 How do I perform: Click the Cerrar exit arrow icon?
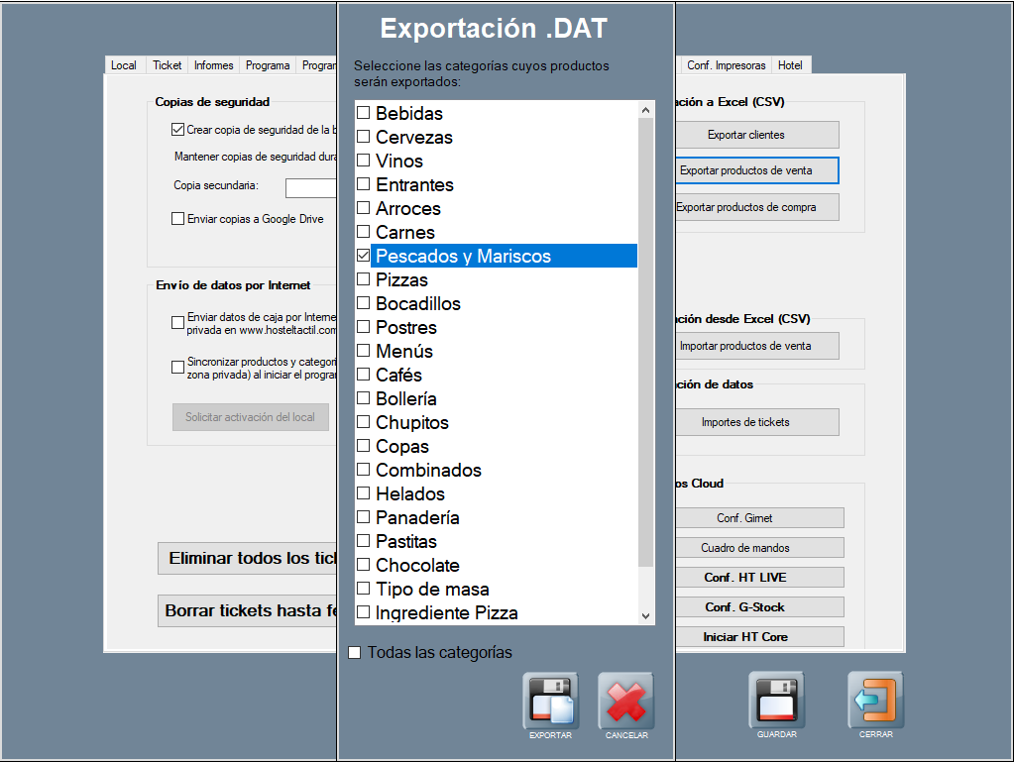(875, 700)
